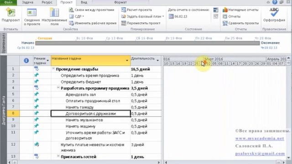Screen dimensions: 292x164
Task: Click Изменить рабочее время
Action: click(93, 23)
